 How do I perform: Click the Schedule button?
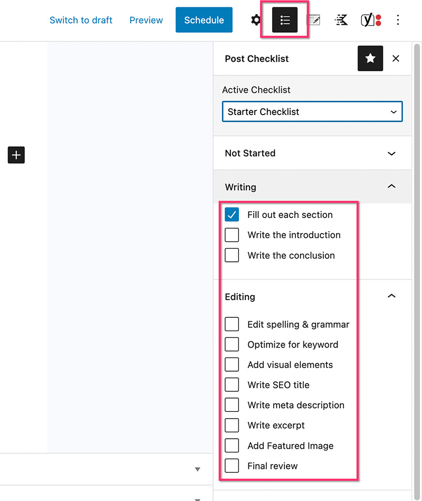coord(204,20)
